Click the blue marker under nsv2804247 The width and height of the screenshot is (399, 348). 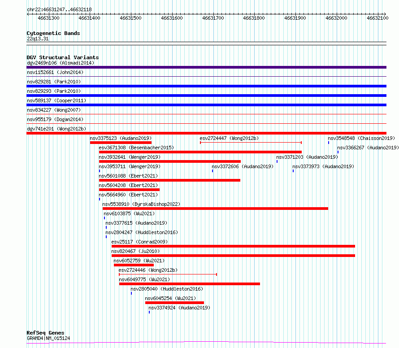click(x=106, y=237)
